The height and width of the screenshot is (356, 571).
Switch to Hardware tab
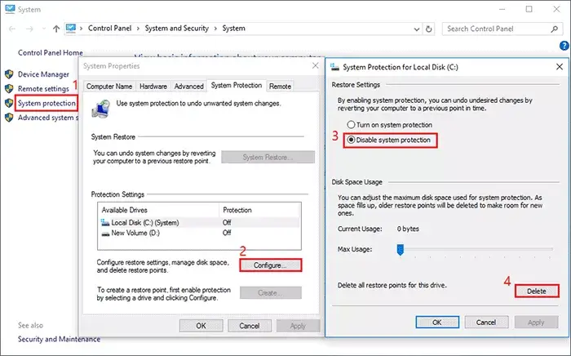(153, 87)
